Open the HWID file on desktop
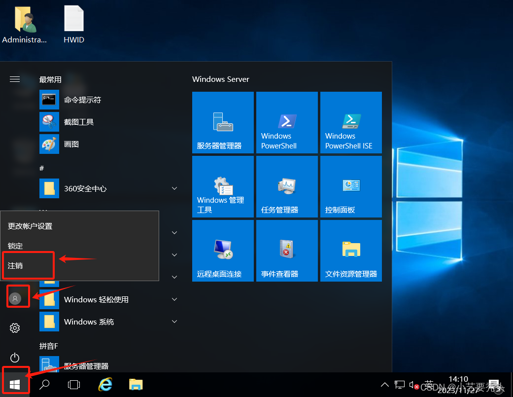Screen dimensions: 513x397 74,25
